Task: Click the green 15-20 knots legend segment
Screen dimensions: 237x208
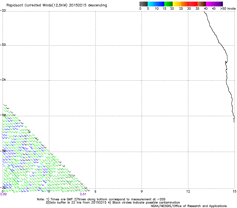Action: coord(168,4)
